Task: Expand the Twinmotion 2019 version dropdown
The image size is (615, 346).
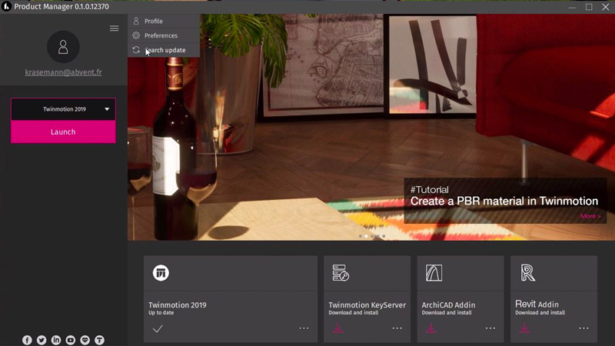Action: tap(107, 109)
